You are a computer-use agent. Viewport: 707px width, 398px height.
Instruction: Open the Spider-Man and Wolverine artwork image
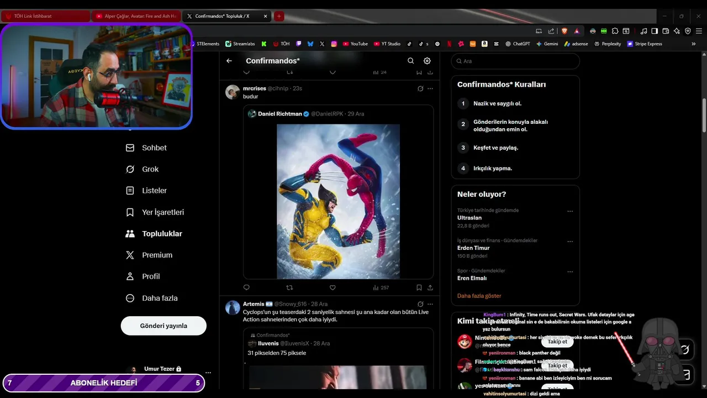tap(338, 201)
